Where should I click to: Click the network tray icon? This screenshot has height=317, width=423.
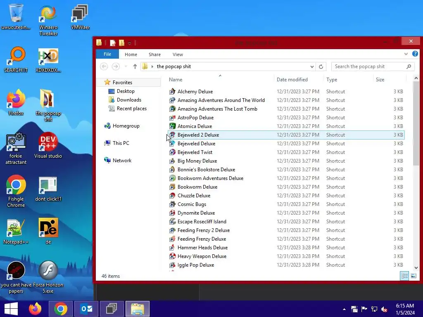[374, 309]
